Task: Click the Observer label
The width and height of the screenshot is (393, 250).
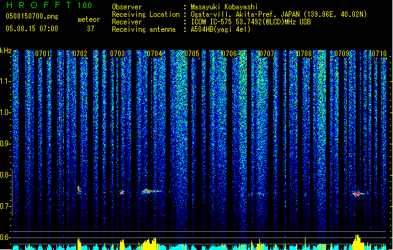Action: click(x=127, y=7)
